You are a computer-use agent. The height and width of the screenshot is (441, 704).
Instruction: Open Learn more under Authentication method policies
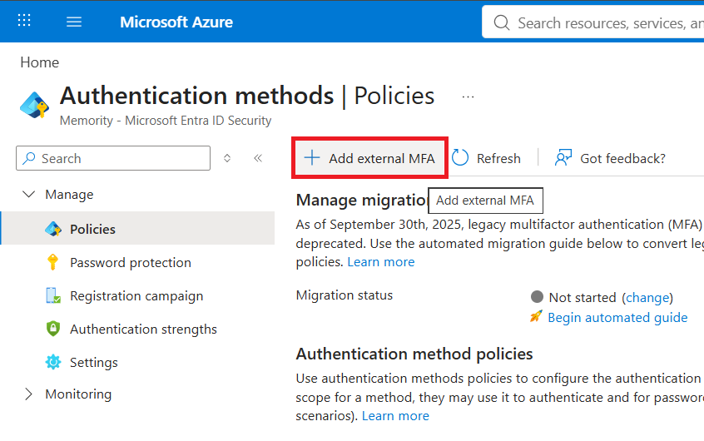pos(395,416)
